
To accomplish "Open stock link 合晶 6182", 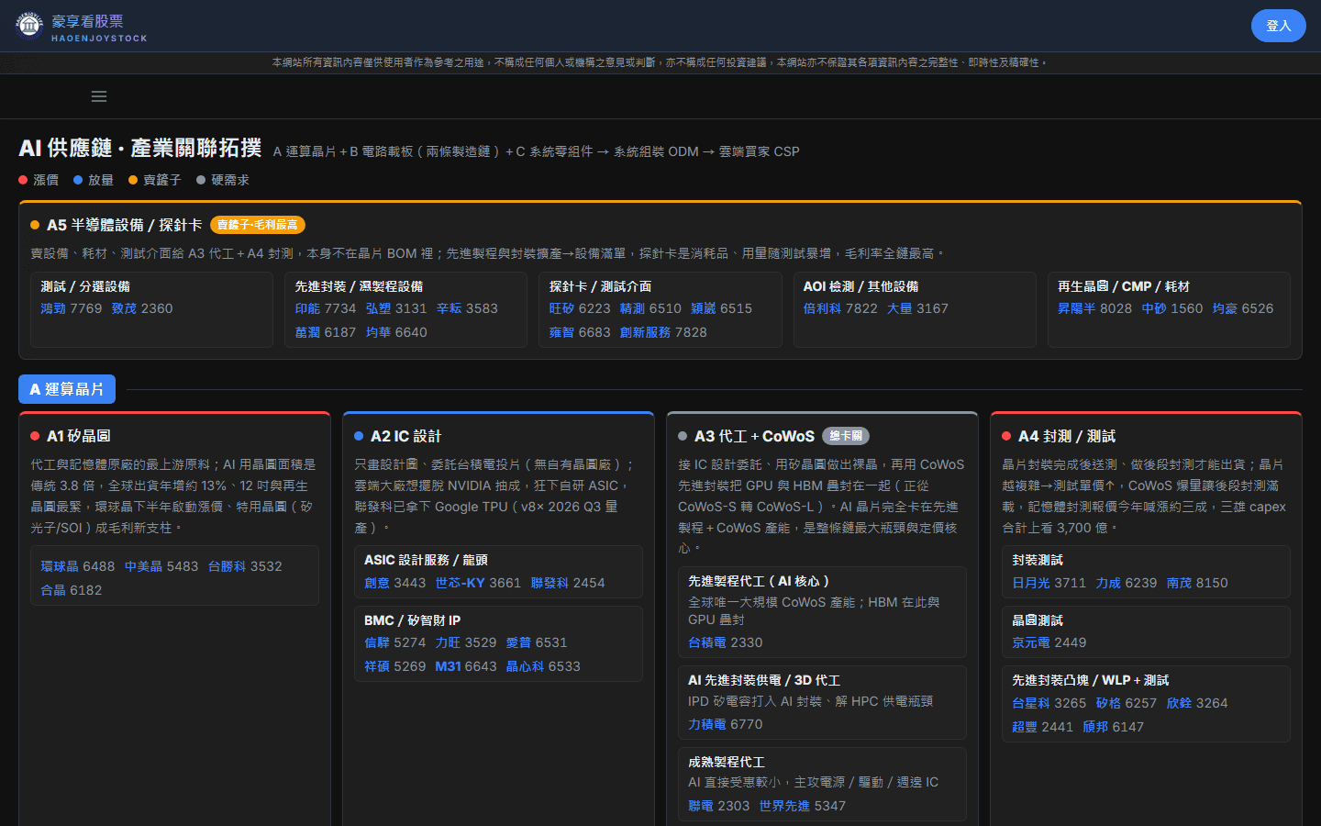I will (72, 590).
